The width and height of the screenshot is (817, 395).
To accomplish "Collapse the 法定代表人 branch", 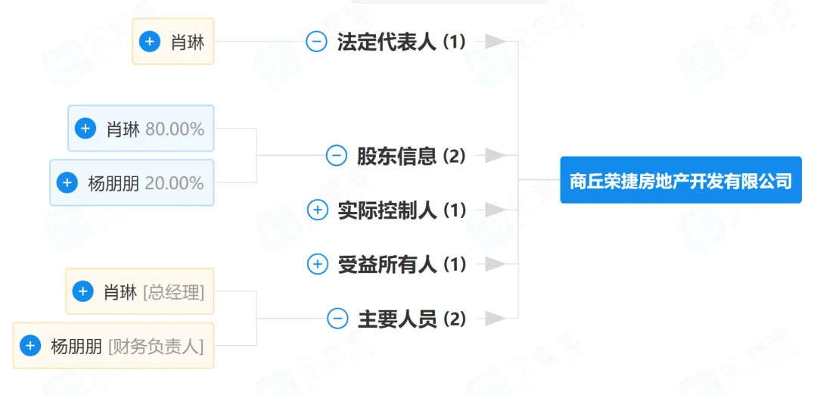I will point(316,42).
